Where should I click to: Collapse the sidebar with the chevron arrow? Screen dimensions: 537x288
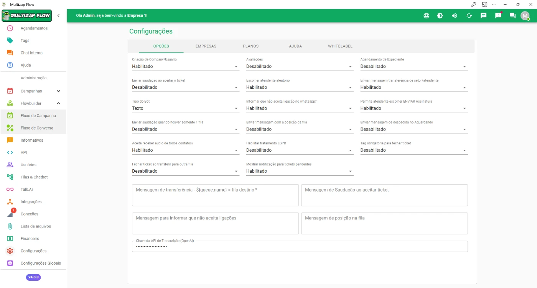tap(58, 16)
